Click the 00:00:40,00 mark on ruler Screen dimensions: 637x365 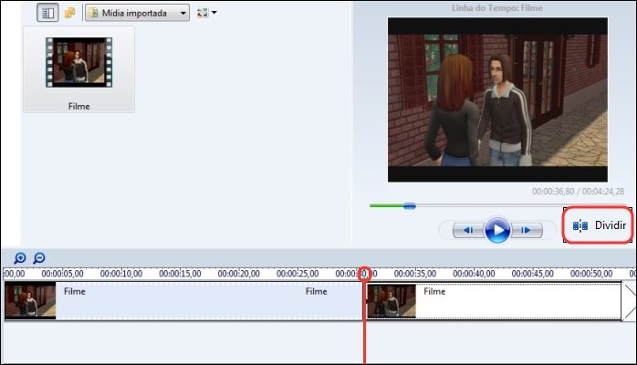pyautogui.click(x=474, y=274)
